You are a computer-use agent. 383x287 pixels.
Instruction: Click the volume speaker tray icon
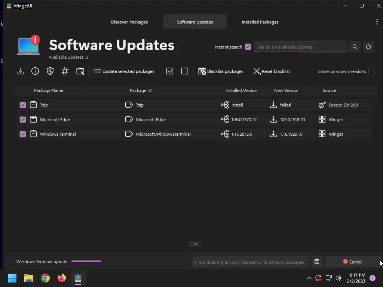(338, 278)
